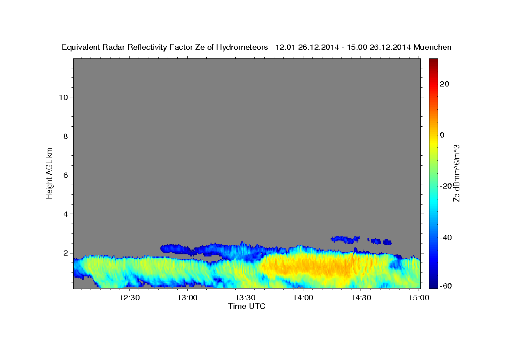Click the colorbar tick value '-20'
This screenshot has height=346, width=520.
(445, 186)
